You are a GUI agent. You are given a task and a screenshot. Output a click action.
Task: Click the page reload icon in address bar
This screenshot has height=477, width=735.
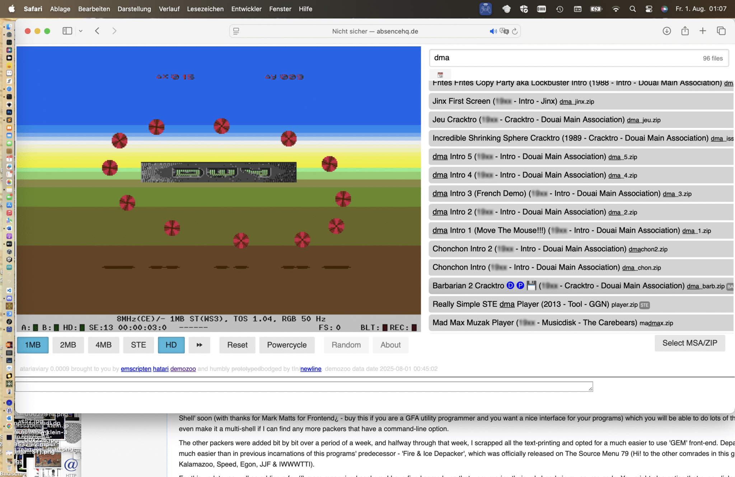click(x=515, y=31)
